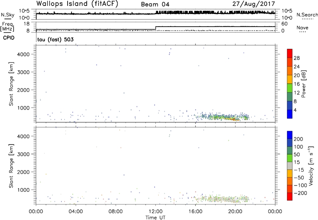Click the 20:00 time tick label
The height and width of the screenshot is (220, 318).
tap(235, 212)
